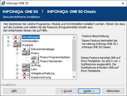Open feature state icon for Verwaltungen

click(17, 37)
